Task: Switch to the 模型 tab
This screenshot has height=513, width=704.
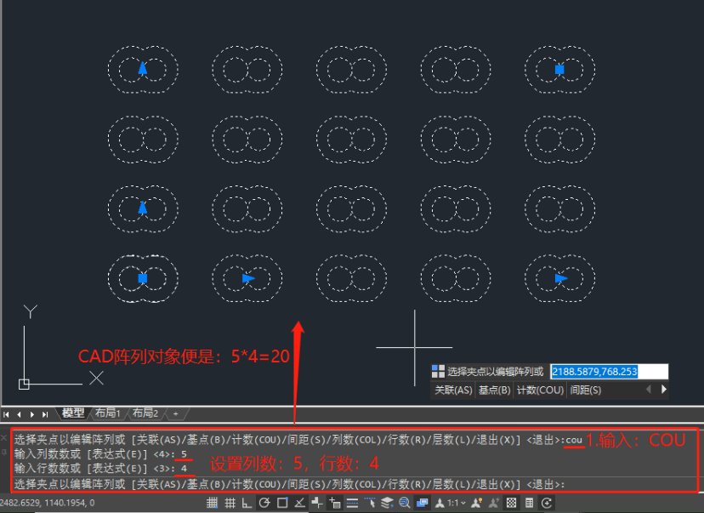Action: pyautogui.click(x=73, y=413)
